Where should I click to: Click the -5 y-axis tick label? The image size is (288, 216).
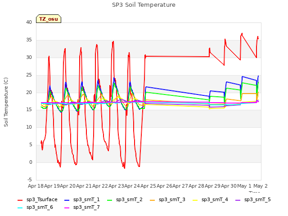pyautogui.click(x=29, y=180)
